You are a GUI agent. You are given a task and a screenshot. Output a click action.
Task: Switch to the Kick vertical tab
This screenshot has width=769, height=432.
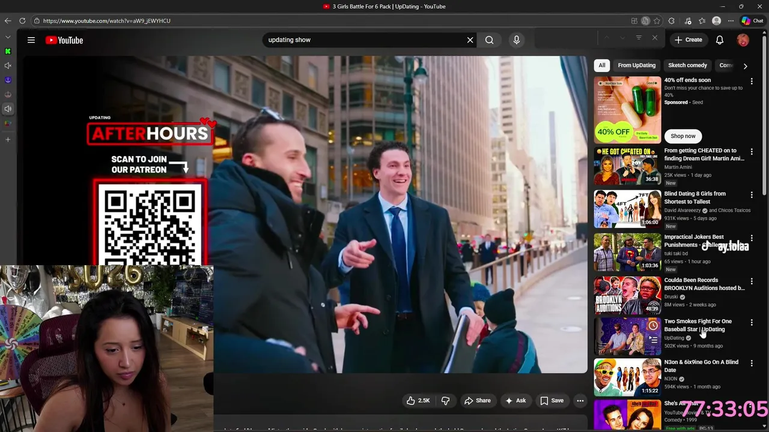click(8, 51)
